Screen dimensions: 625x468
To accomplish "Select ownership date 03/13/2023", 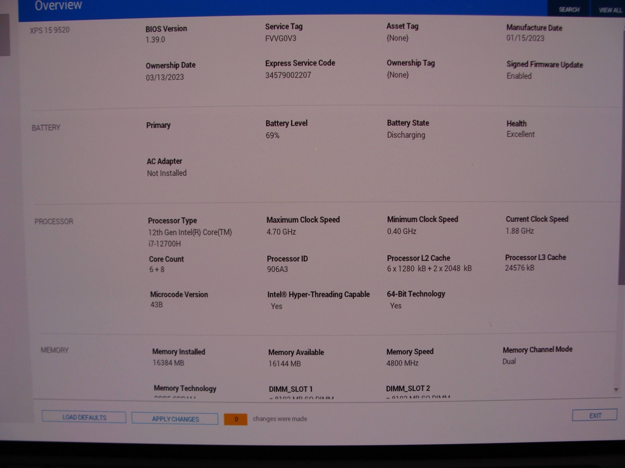I will (x=165, y=77).
